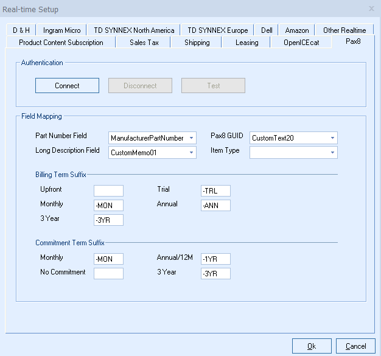Focus the Trial billing suffix field

[x=215, y=191]
